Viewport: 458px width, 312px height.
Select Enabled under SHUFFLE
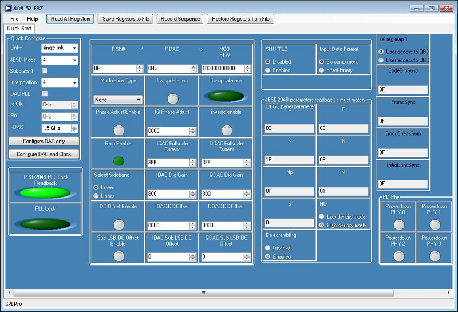click(267, 70)
